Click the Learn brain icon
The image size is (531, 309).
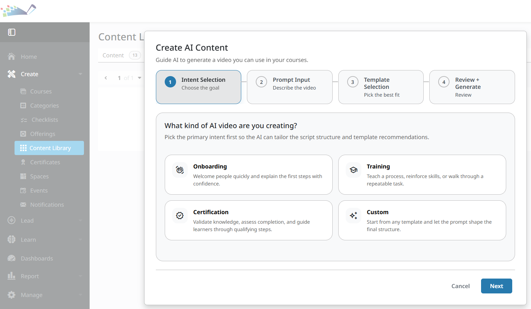tap(11, 239)
